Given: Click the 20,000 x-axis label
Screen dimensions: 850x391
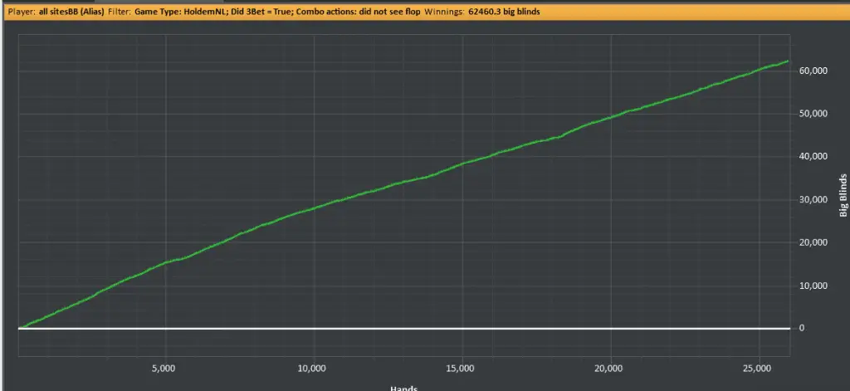Looking at the screenshot, I should pos(610,369).
